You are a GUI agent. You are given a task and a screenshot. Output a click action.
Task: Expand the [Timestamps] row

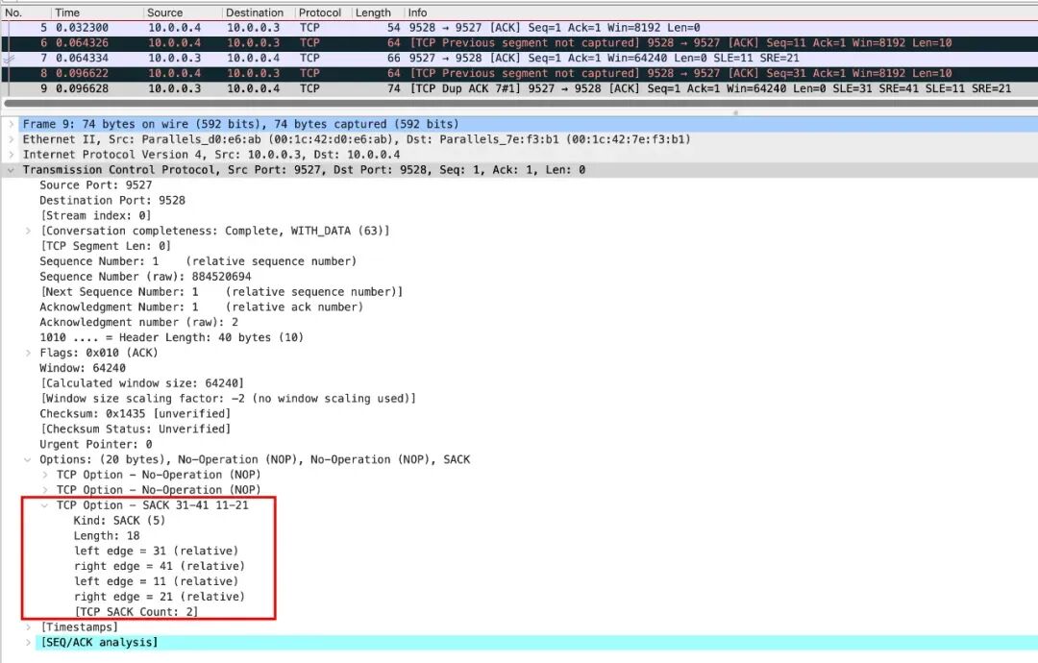pyautogui.click(x=28, y=627)
